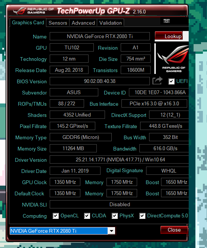Open the GPU selection dropdown arrow
Image resolution: width=207 pixels, height=248 pixels.
coord(111,231)
